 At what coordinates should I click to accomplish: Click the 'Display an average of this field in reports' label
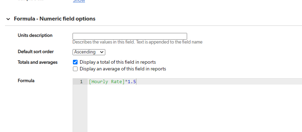click(123, 69)
